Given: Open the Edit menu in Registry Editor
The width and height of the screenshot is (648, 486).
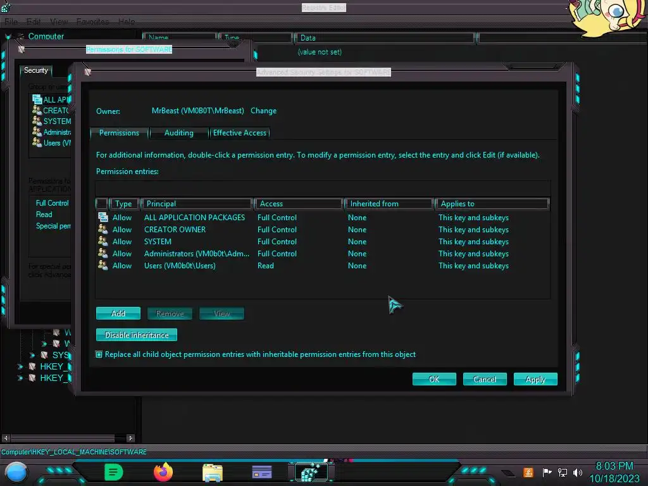Looking at the screenshot, I should tap(34, 22).
